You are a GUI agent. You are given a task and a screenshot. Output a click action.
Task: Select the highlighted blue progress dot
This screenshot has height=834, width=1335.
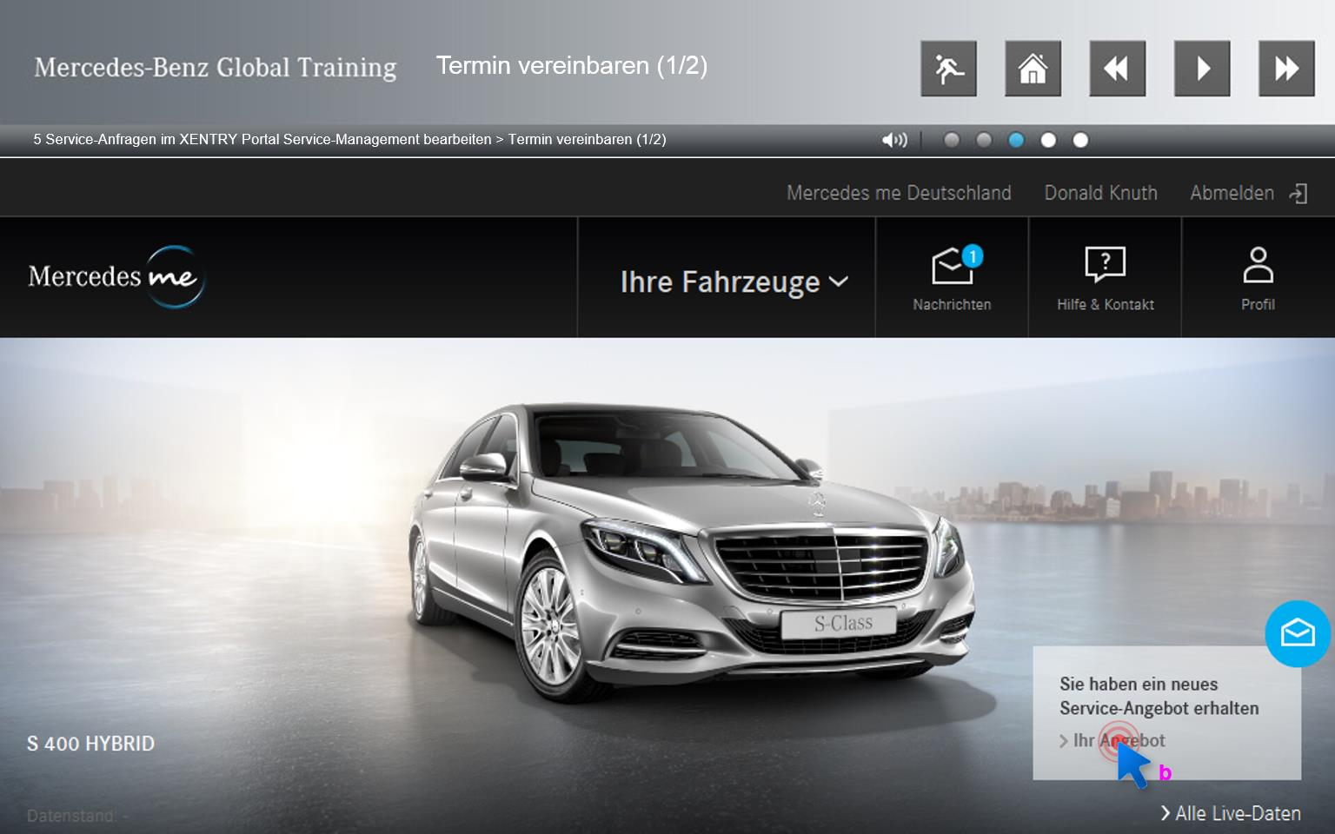click(1016, 140)
